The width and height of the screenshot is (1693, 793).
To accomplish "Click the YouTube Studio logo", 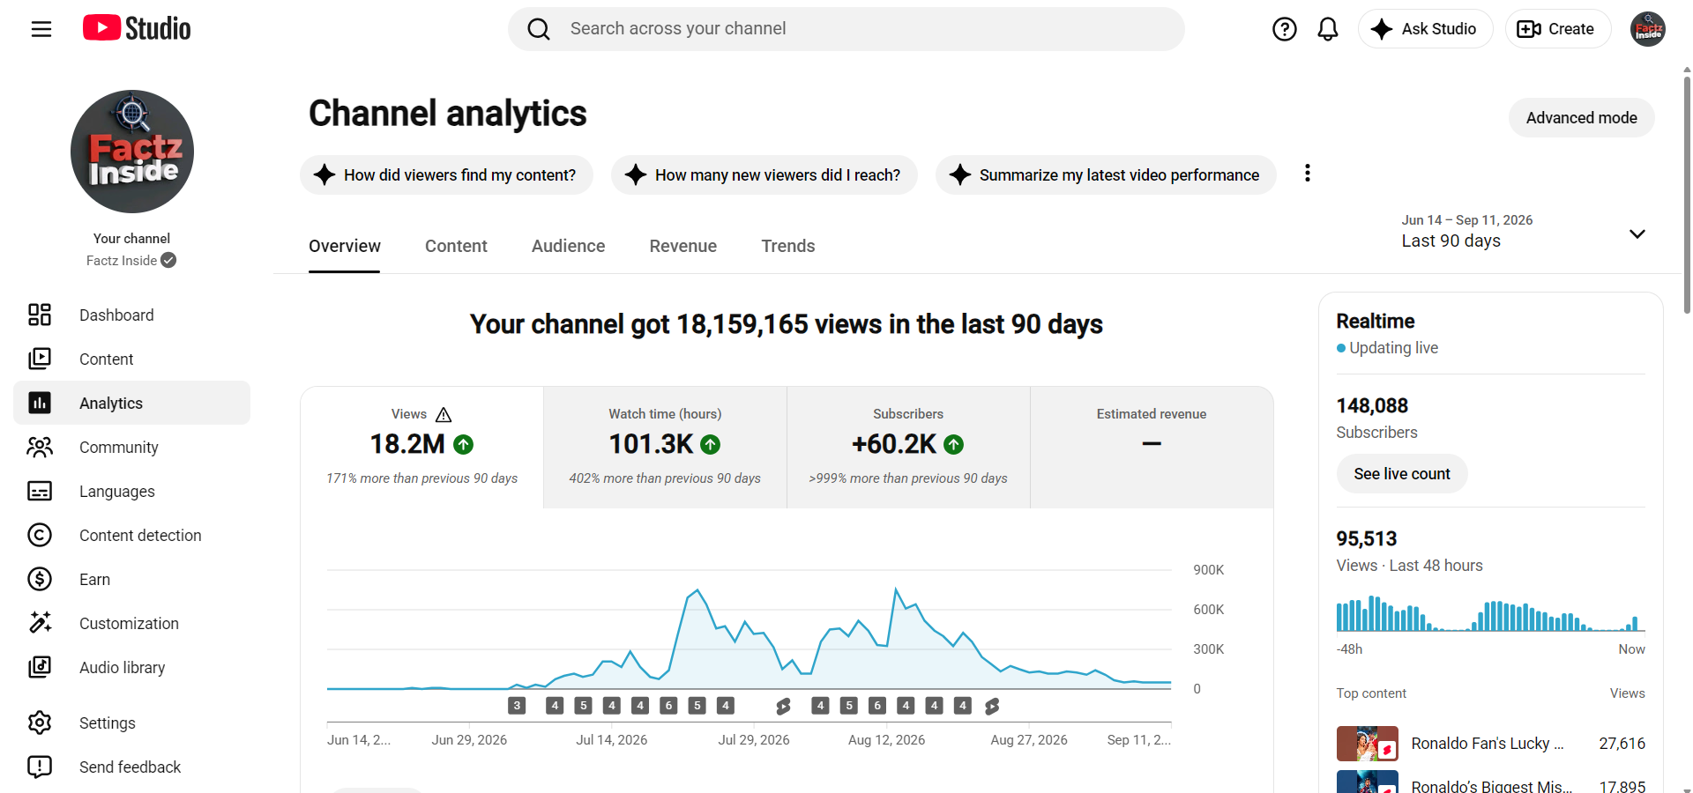I will coord(137,28).
